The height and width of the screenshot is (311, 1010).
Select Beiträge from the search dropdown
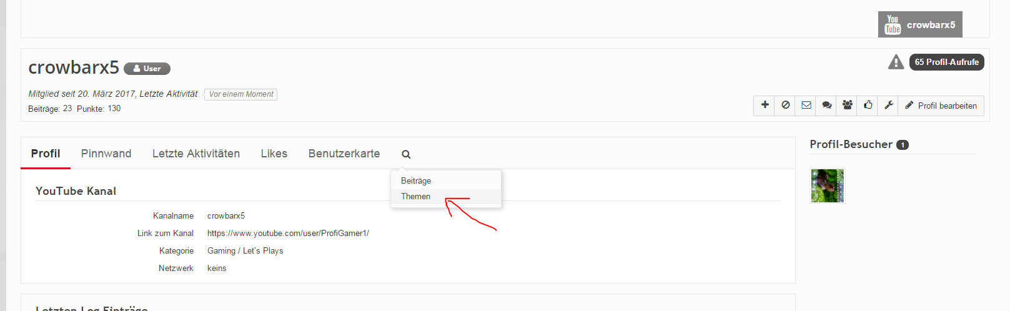[x=416, y=181]
